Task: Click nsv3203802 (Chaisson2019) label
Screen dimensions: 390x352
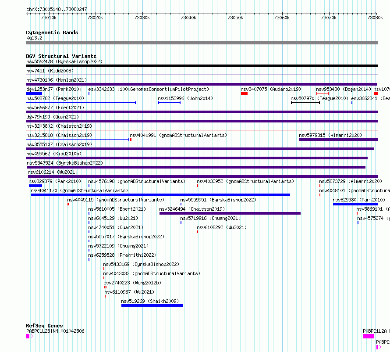Action: [59, 126]
